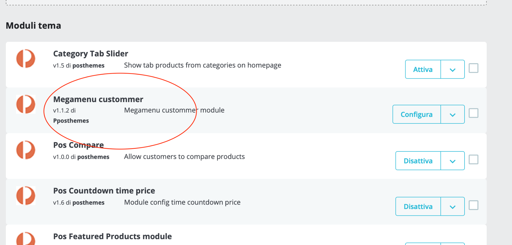
Task: Click the Pos Countdown time price logo
Action: [26, 196]
